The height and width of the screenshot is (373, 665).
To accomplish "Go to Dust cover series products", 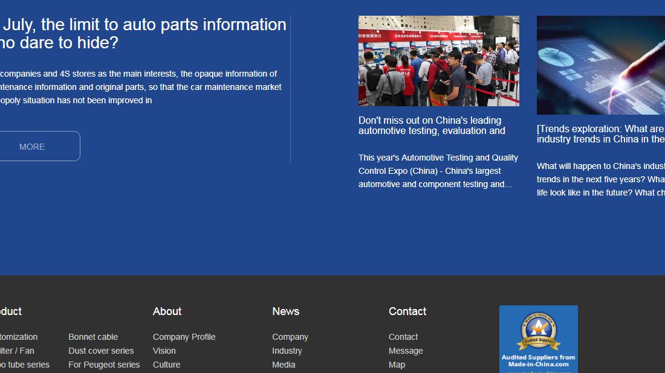I will [x=101, y=351].
